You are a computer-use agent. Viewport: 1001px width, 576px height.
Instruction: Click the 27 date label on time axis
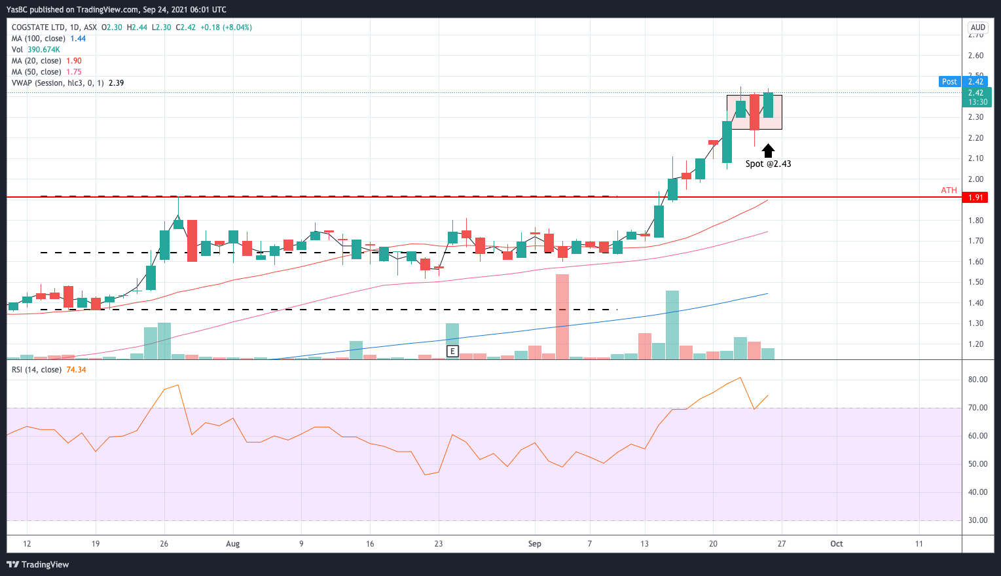pos(782,544)
